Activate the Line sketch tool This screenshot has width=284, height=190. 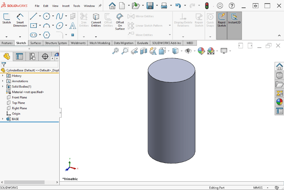pos(34,16)
